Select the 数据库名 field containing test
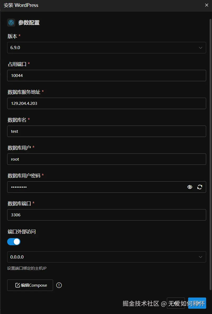The image size is (212, 314). point(107,131)
